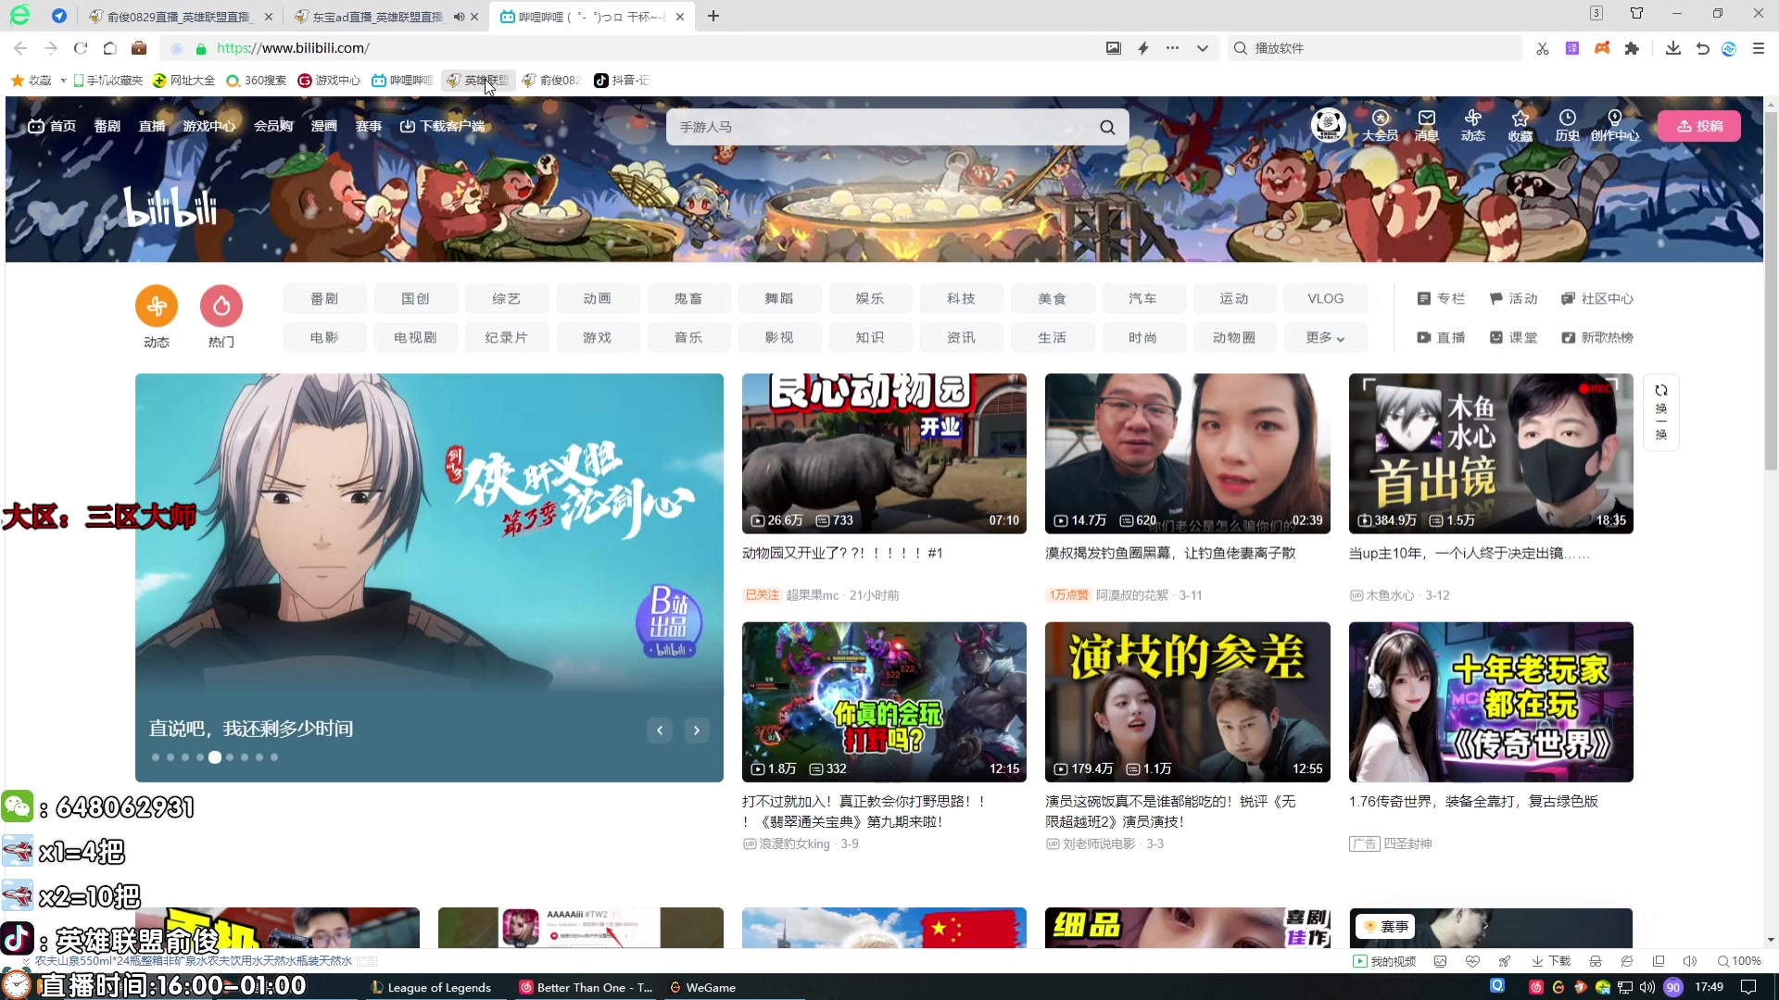The image size is (1779, 1000).
Task: Click the 直播 link in the right panel
Action: (1441, 338)
